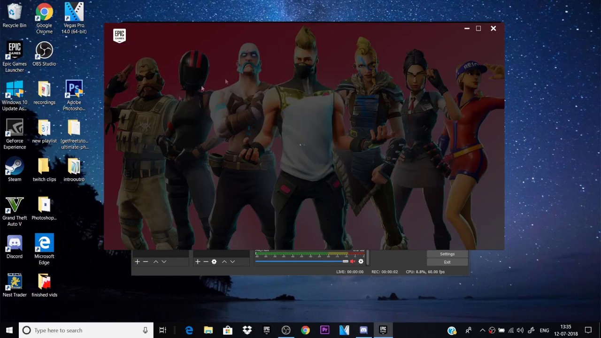
Task: Open the OBS Studio taskbar icon
Action: [x=286, y=330]
